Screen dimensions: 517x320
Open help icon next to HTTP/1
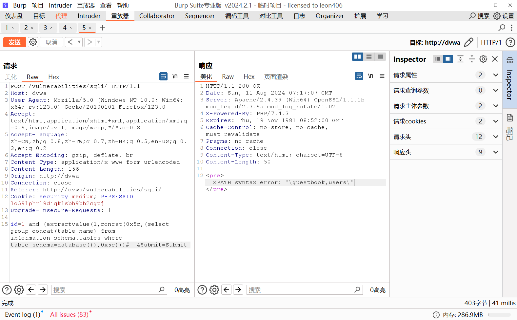coord(510,42)
